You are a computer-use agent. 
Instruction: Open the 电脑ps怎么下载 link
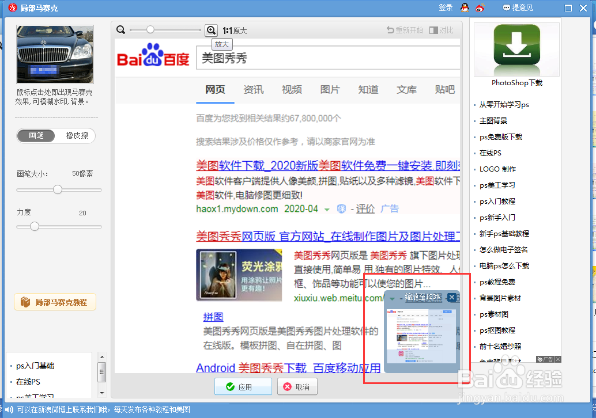coord(504,266)
